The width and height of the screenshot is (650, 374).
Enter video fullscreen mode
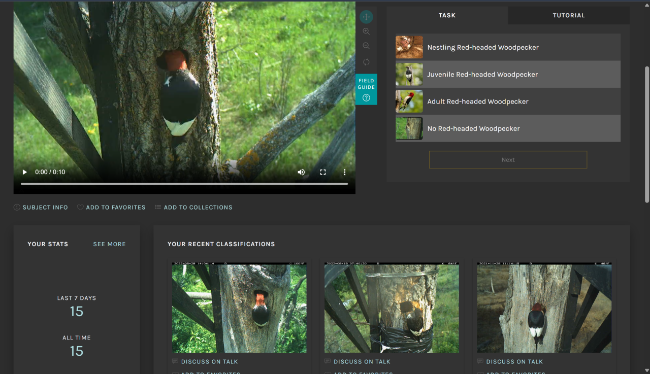pyautogui.click(x=323, y=172)
